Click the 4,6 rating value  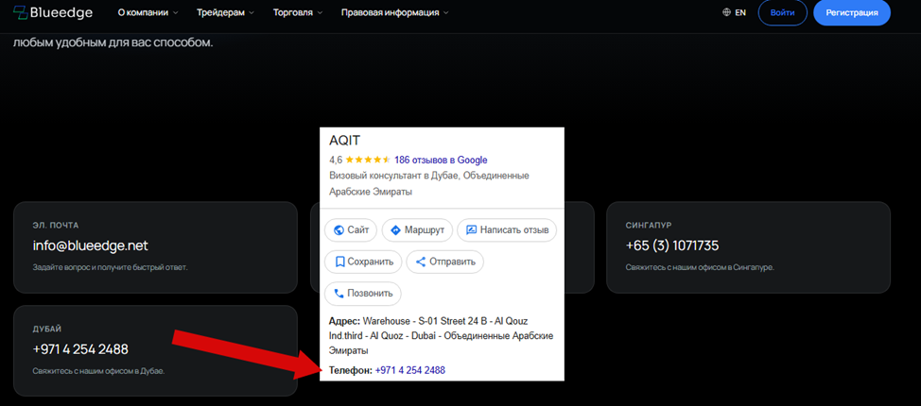(x=336, y=160)
